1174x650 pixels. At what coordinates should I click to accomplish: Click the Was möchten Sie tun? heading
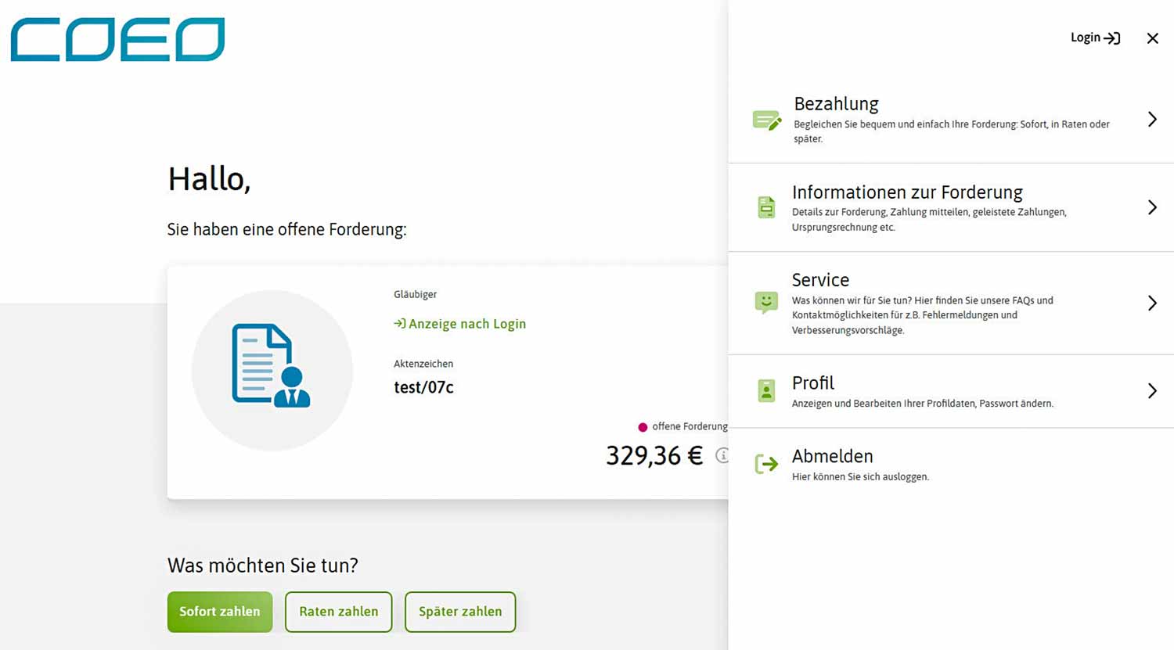click(x=263, y=565)
